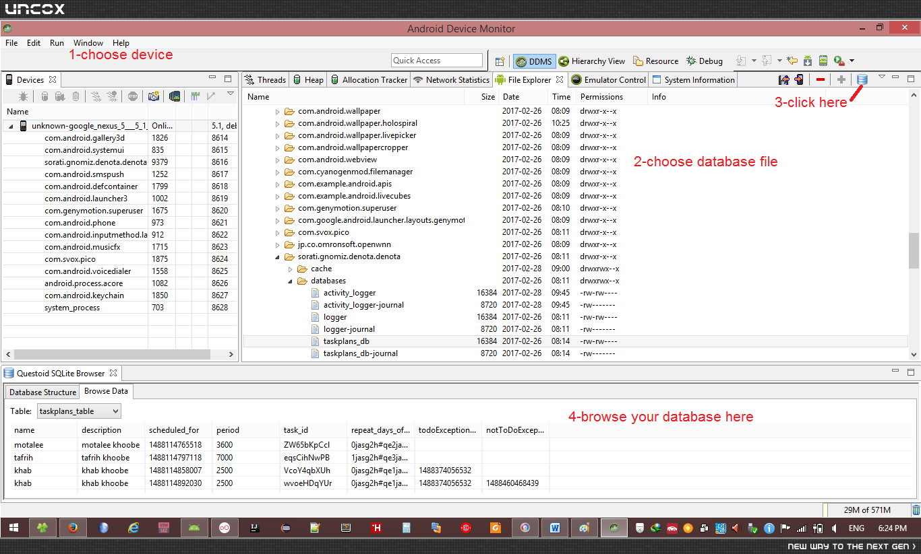
Task: Switch to the DDMS perspective
Action: 534,61
